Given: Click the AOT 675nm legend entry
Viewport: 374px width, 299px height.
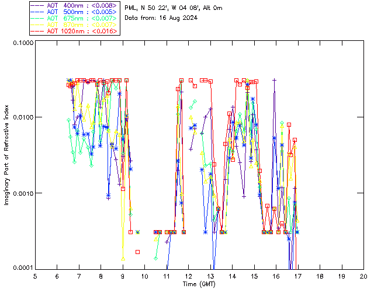Looking at the screenshot, I should click(x=75, y=18).
